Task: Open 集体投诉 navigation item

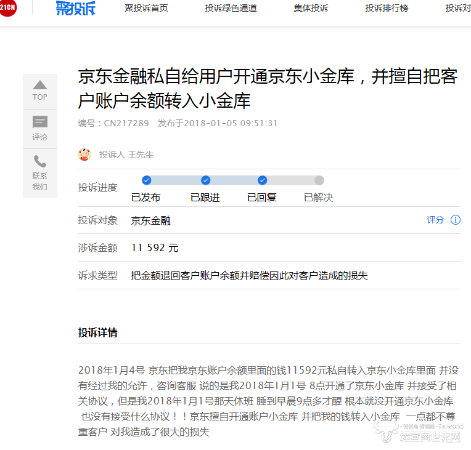Action: (311, 8)
